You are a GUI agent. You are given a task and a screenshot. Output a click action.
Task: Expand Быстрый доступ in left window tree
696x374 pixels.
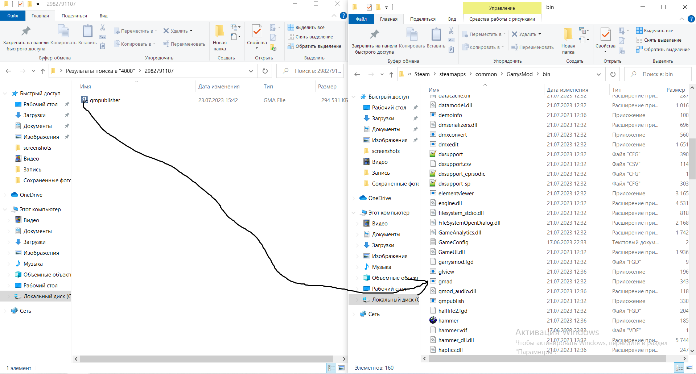pos(5,93)
